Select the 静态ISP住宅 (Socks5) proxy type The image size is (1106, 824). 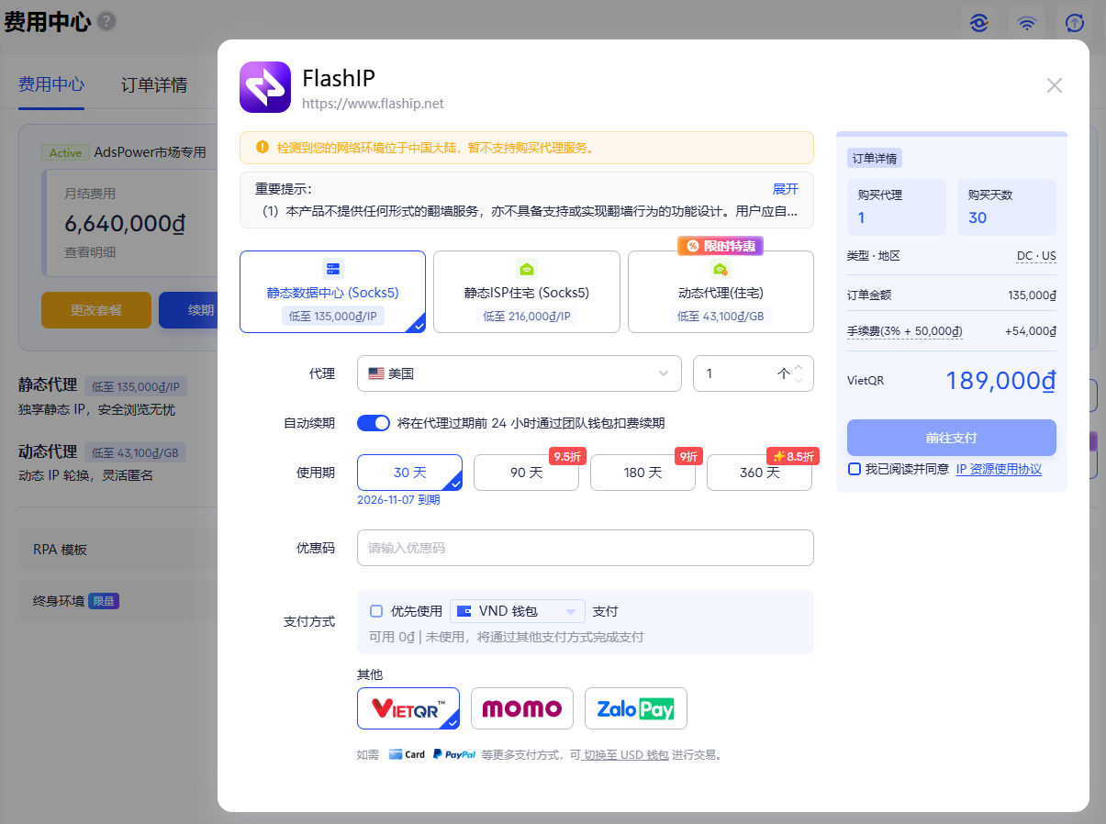(527, 292)
